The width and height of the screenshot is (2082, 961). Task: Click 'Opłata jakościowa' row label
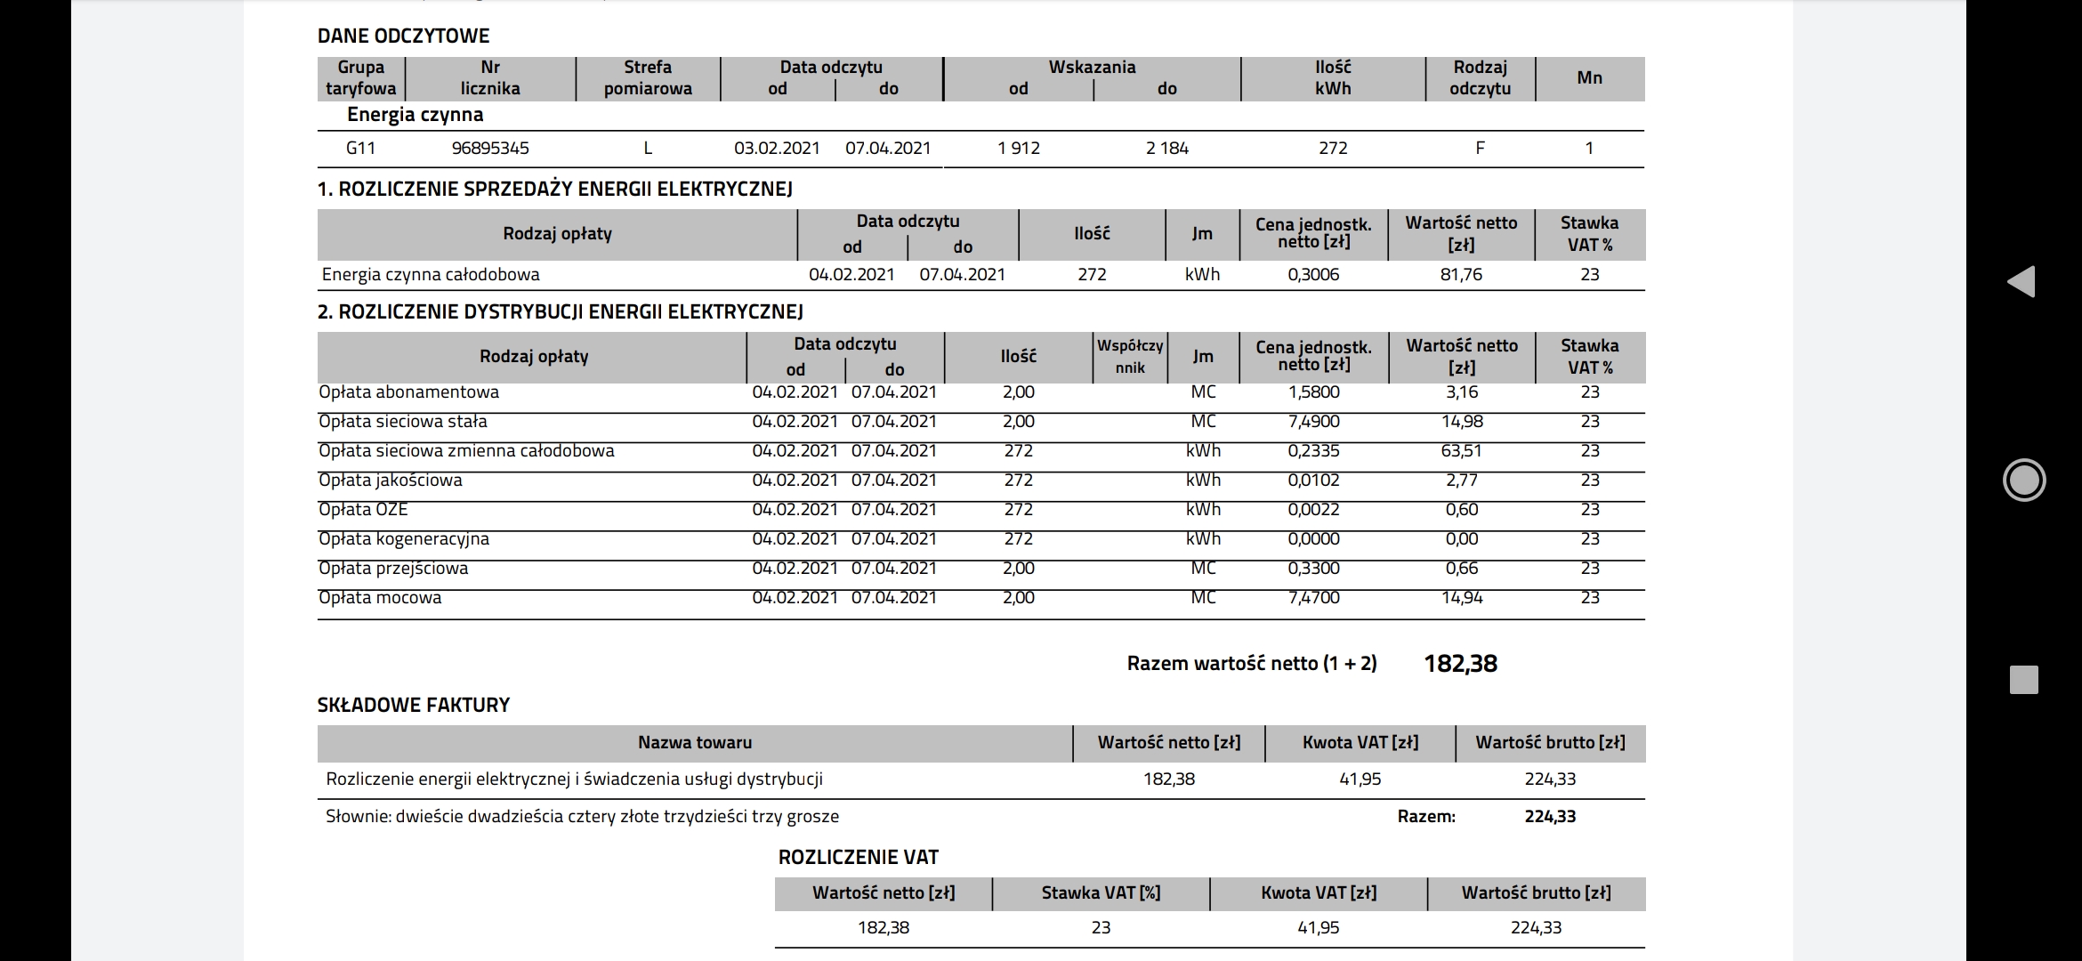point(390,480)
